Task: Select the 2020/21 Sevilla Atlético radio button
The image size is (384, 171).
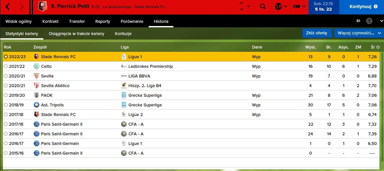Action: (6, 85)
